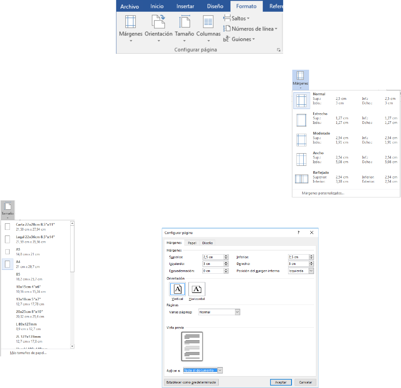Screen dimensions: 401x388
Task: Switch to the Insertar tab
Action: pos(185,6)
